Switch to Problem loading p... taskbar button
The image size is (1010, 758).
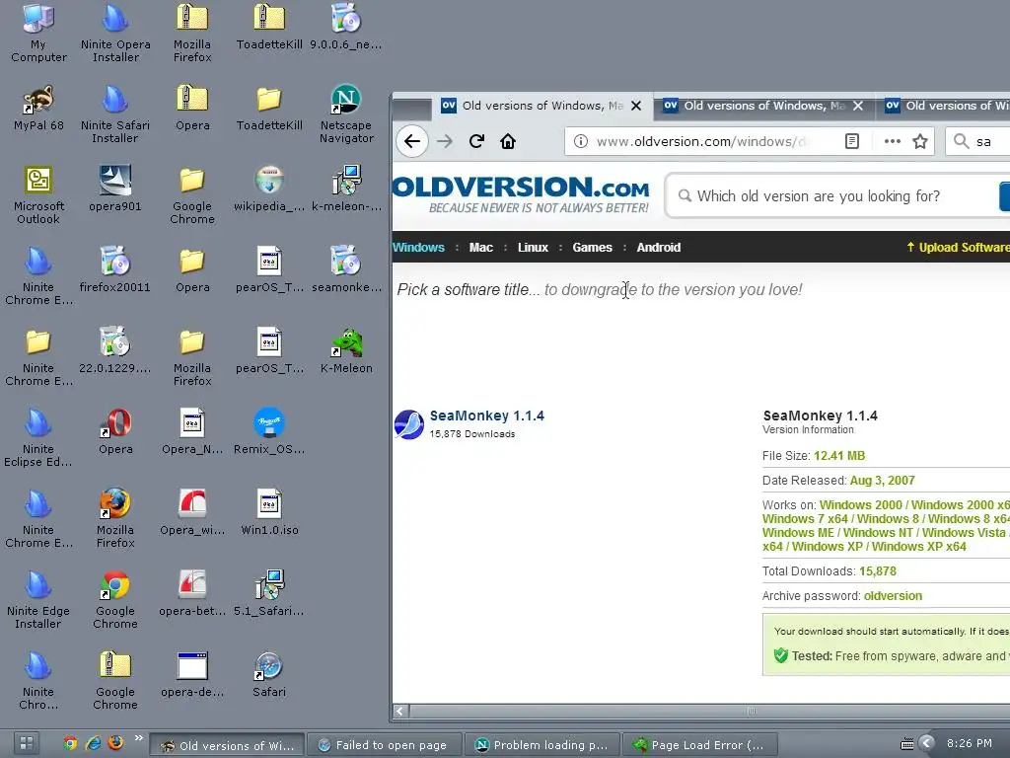(x=542, y=745)
